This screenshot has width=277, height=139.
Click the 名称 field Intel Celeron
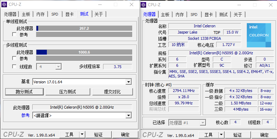pos(204,26)
